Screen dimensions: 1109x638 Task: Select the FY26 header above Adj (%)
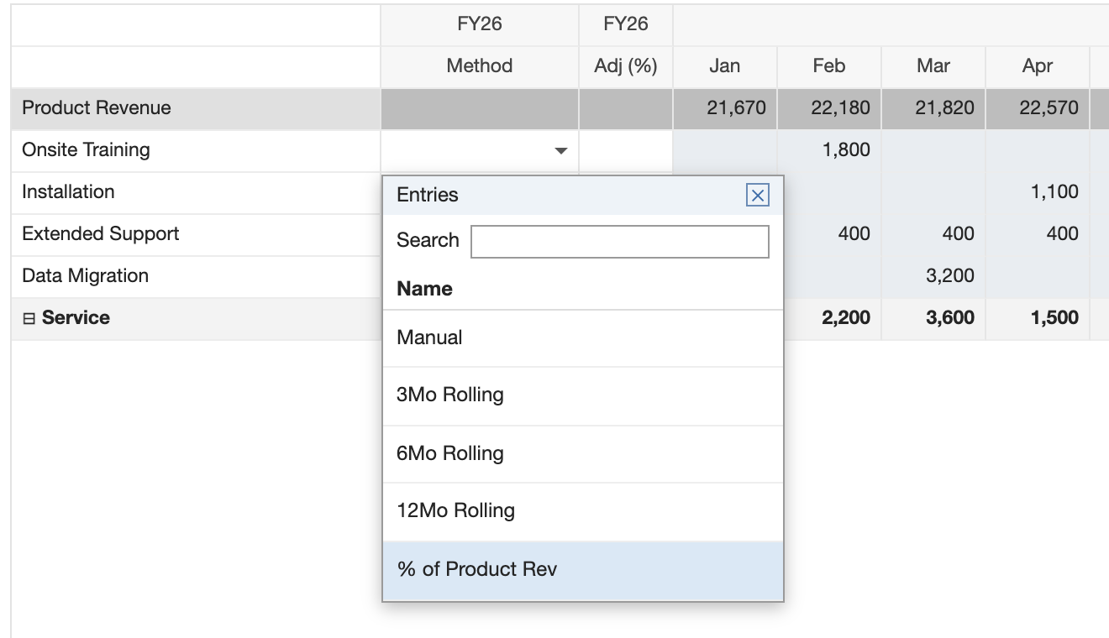626,24
